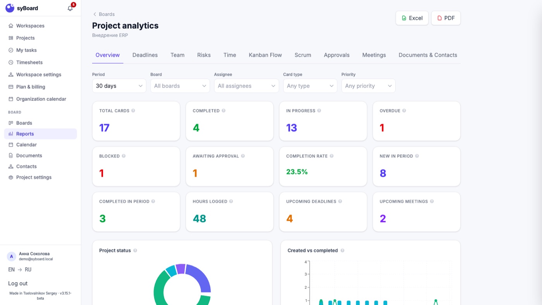Open the Assignee filter dropdown

click(246, 86)
